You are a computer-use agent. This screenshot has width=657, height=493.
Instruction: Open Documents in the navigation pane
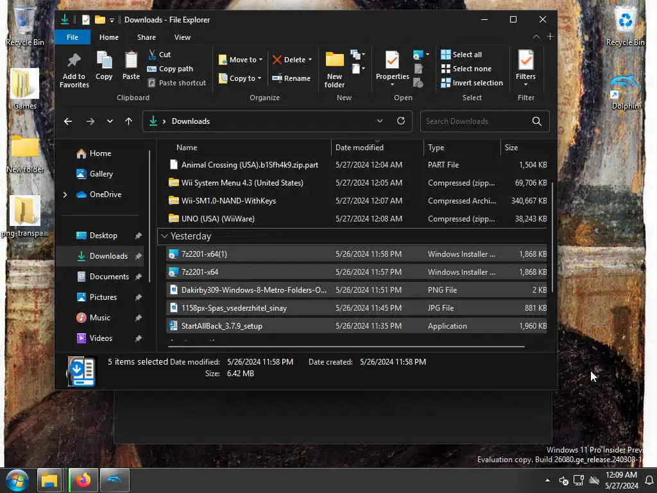103,277
